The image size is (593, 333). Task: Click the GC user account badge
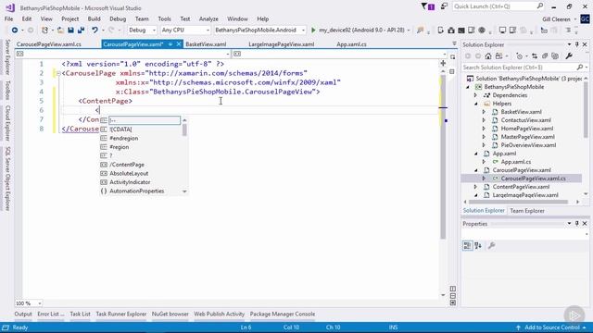pyautogui.click(x=585, y=18)
